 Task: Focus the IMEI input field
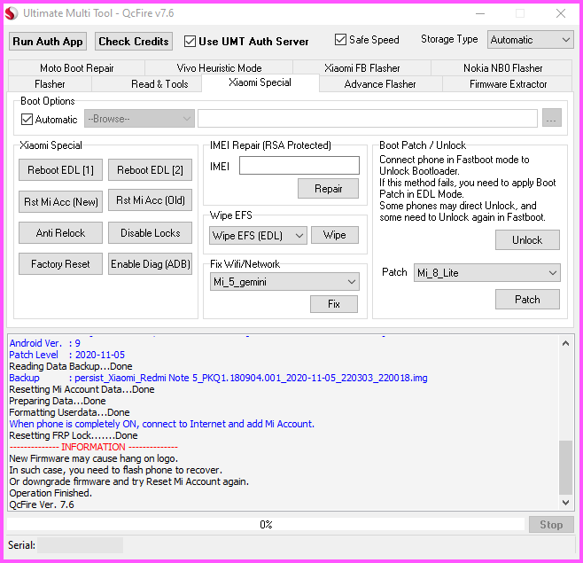pos(299,165)
